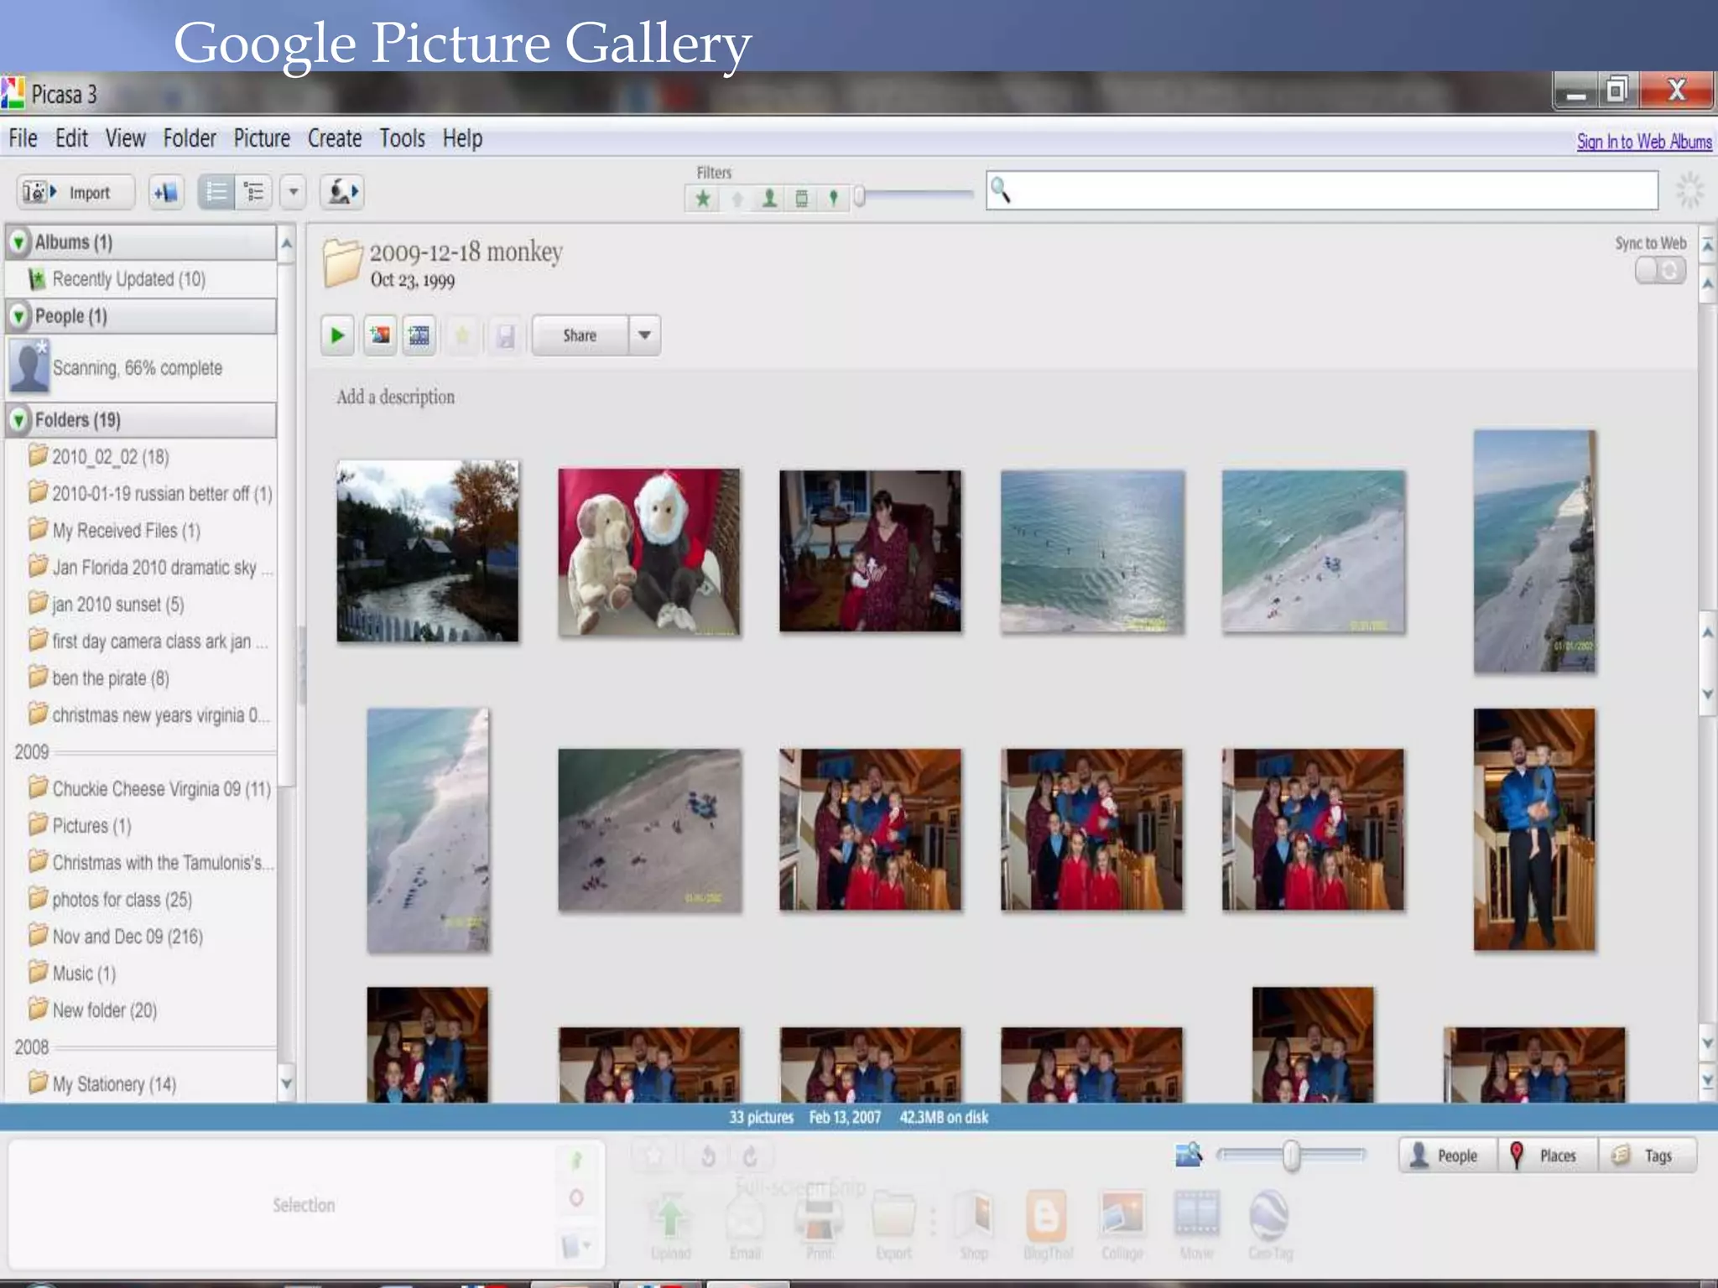Click the hold selected items pin icon
The height and width of the screenshot is (1288, 1718).
pyautogui.click(x=576, y=1161)
